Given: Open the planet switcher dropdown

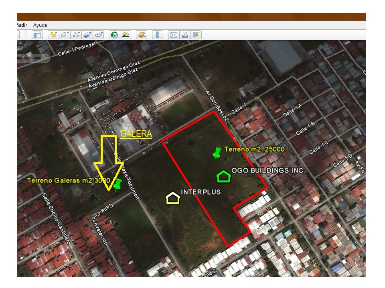Looking at the screenshot, I should pyautogui.click(x=142, y=35).
